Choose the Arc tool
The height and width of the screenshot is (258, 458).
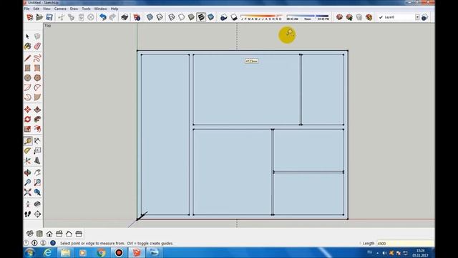point(27,87)
